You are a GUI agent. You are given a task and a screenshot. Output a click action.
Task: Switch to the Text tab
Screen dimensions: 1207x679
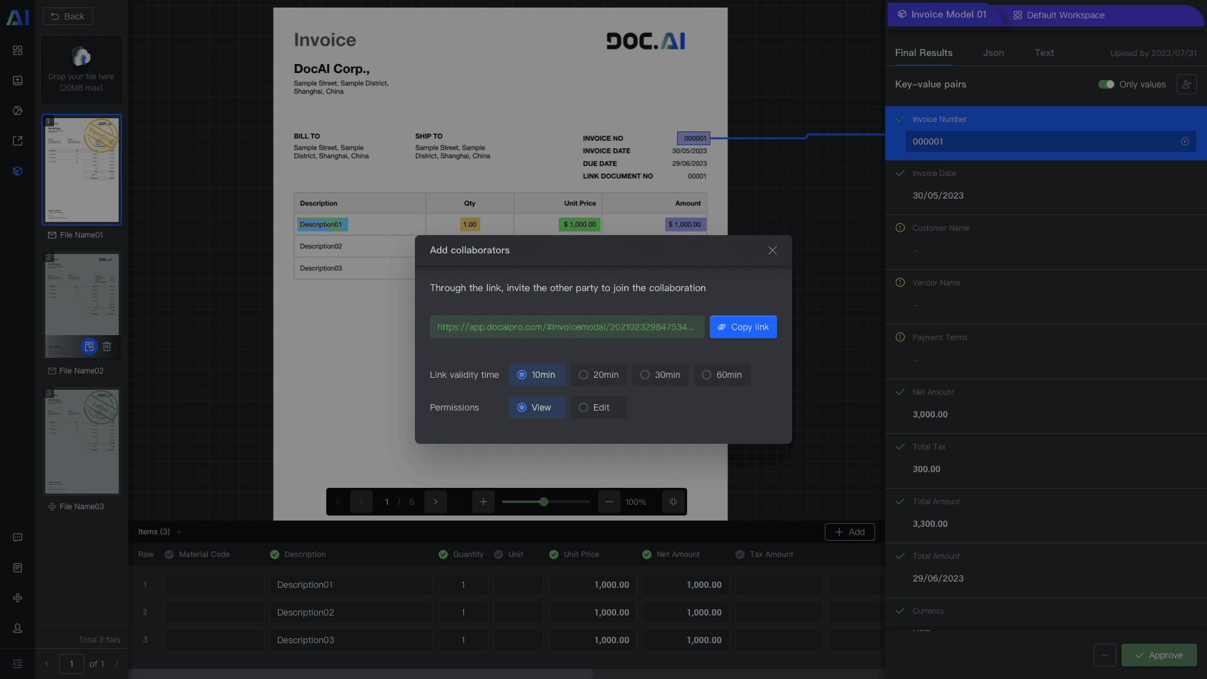click(1044, 53)
